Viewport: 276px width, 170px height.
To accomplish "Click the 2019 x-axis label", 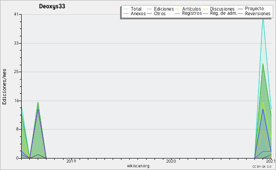I will [71, 161].
